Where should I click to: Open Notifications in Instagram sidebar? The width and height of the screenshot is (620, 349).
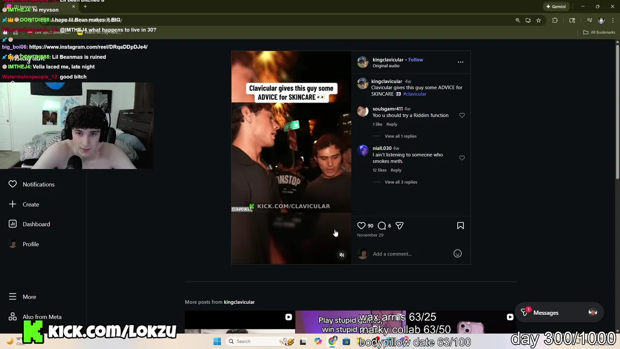tap(38, 185)
